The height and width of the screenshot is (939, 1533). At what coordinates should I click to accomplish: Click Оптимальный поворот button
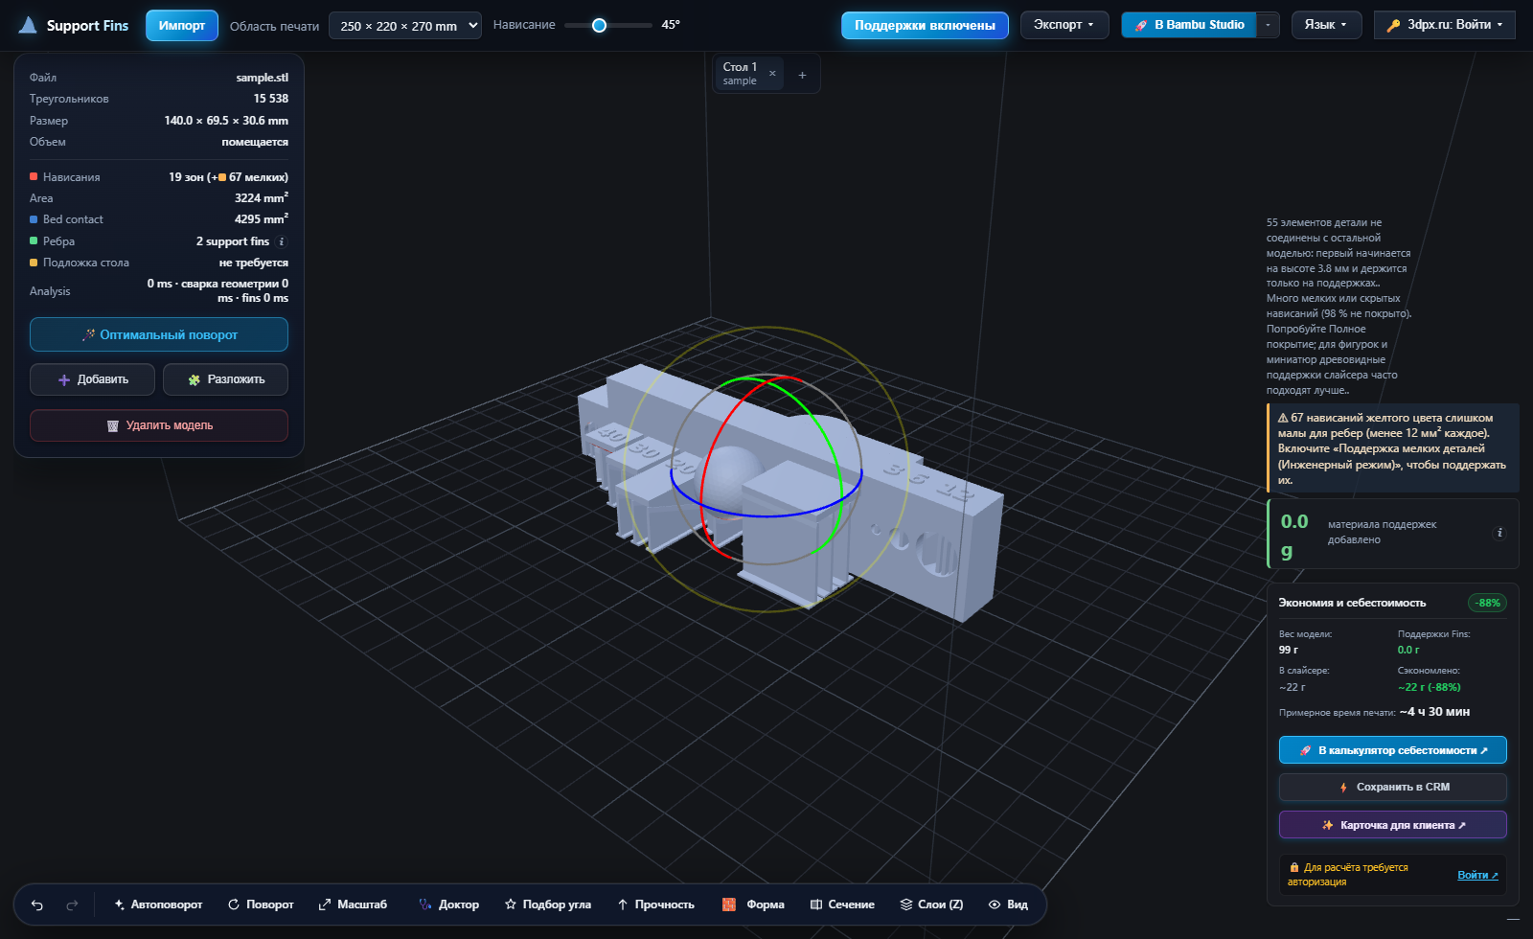click(x=159, y=334)
